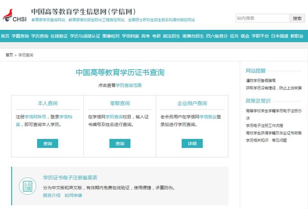Image resolution: width=308 pixels, height=209 pixels.
Task: Click 查询 button under 零散查询
Action: point(119,143)
